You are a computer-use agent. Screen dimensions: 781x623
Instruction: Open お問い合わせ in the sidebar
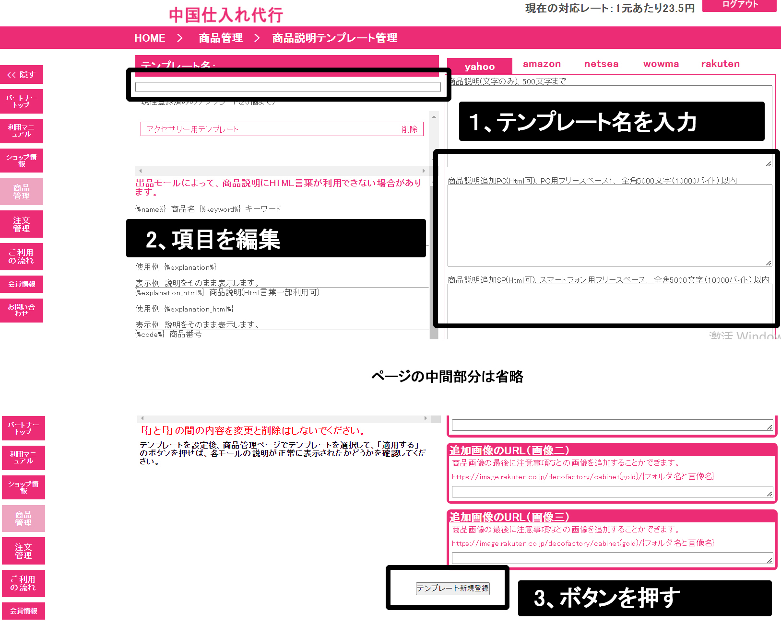click(22, 310)
